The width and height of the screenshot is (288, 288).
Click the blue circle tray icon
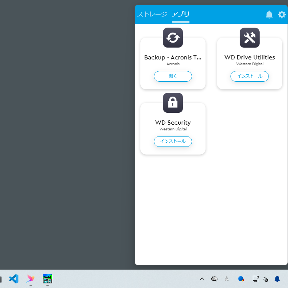pos(241,279)
